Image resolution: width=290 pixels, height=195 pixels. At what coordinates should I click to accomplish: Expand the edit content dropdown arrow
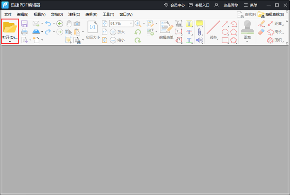tap(157, 24)
